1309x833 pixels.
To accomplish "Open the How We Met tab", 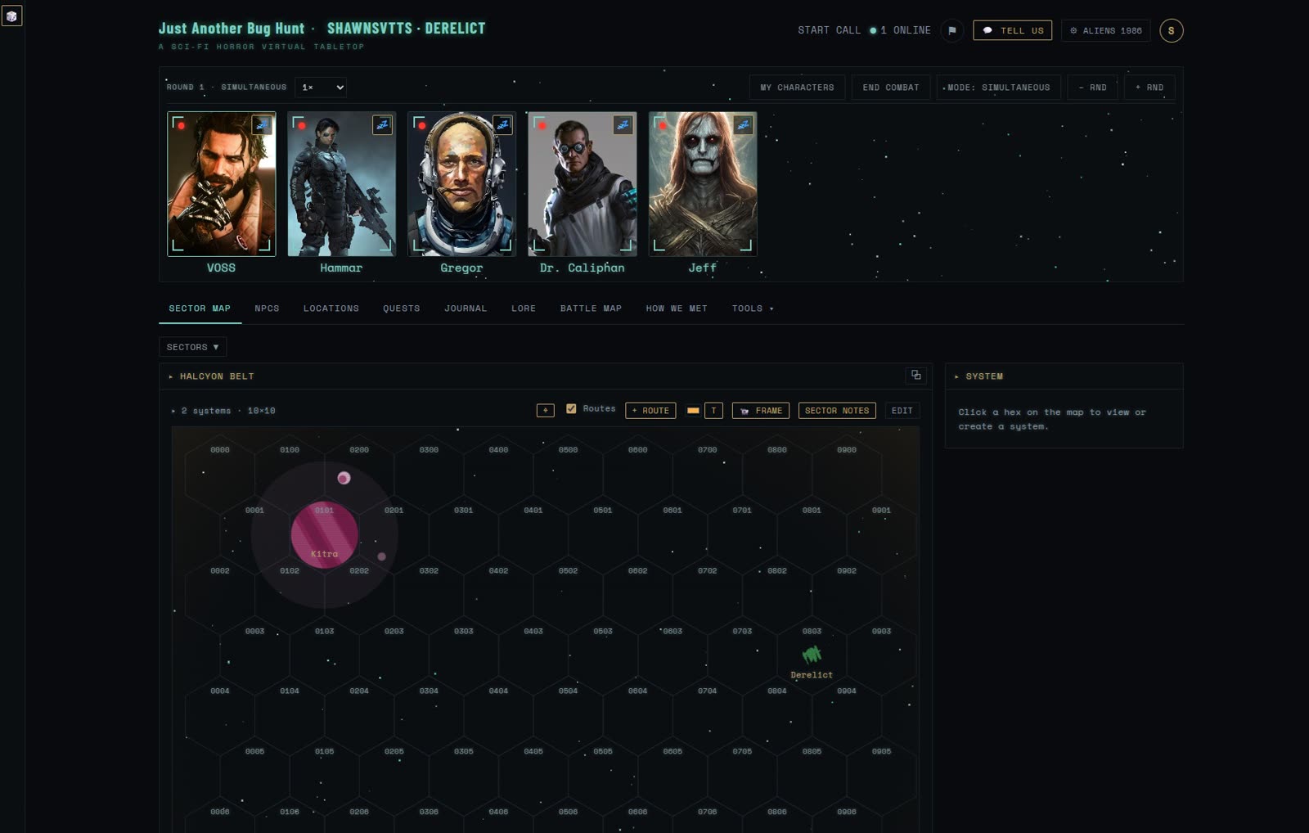I will click(x=677, y=308).
